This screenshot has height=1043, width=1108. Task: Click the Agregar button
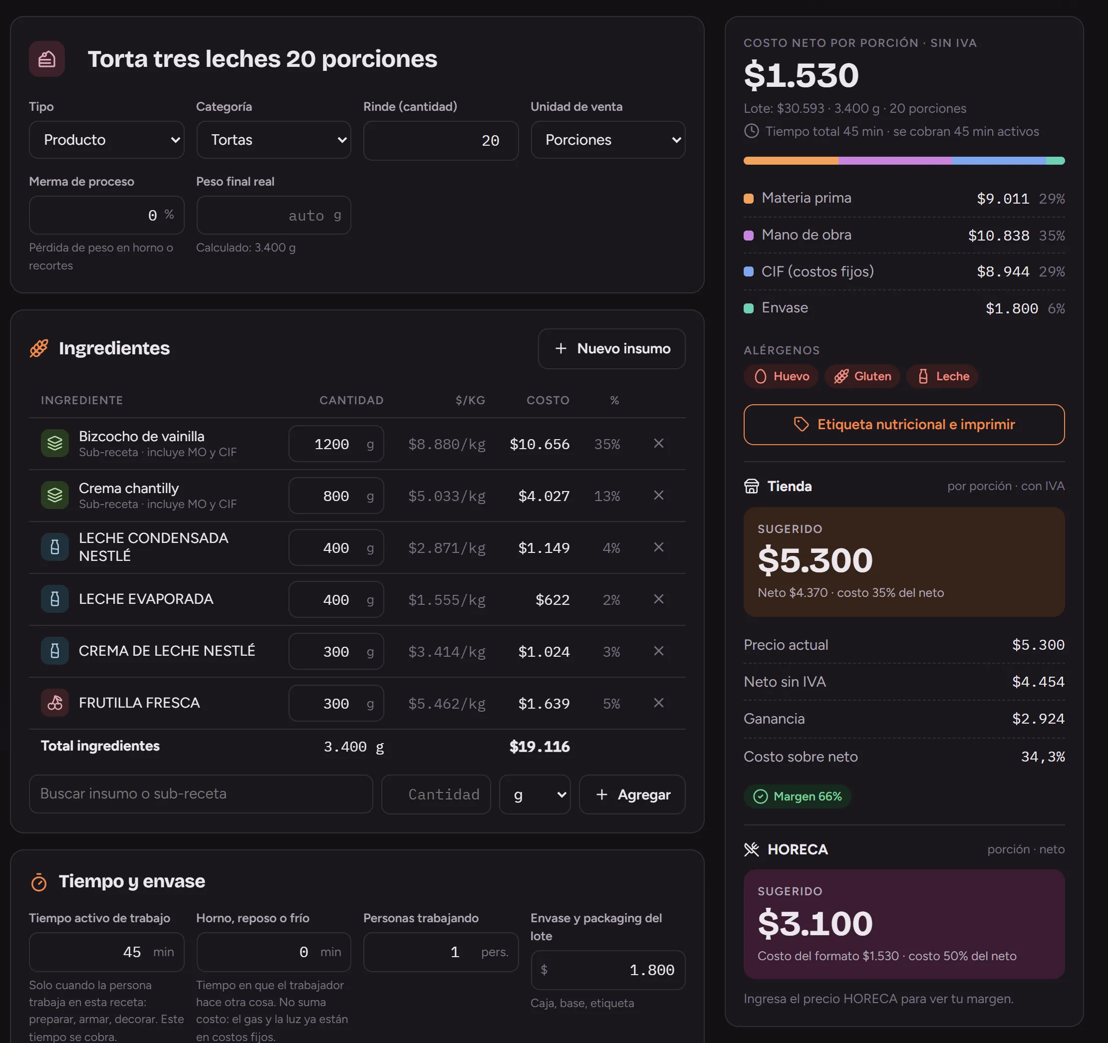pyautogui.click(x=632, y=794)
